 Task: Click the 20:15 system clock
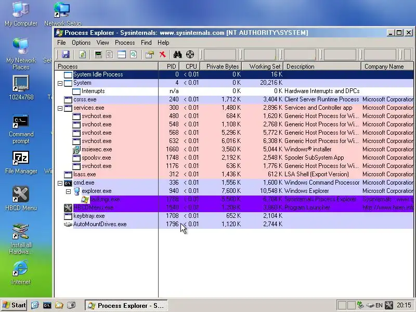click(x=404, y=305)
